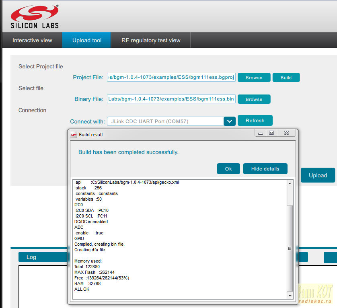Hide details in the Build result dialog

(x=265, y=169)
